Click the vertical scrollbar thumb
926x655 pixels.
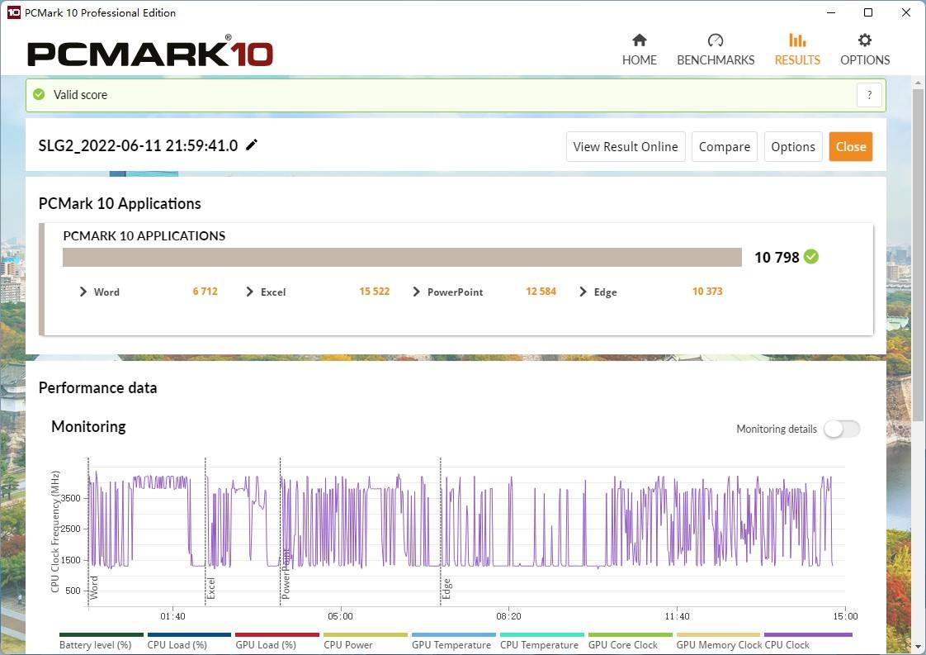click(917, 254)
